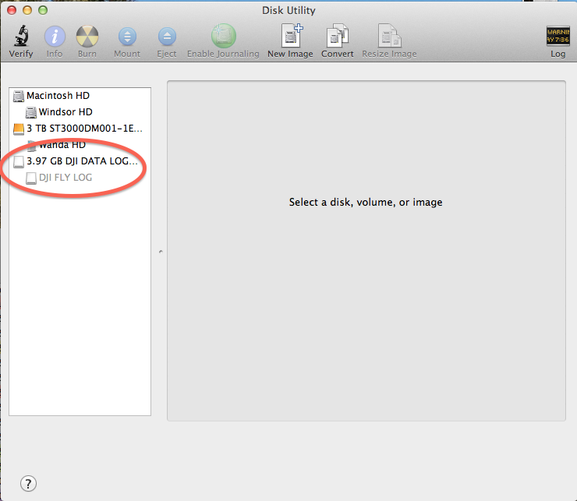The width and height of the screenshot is (577, 501).
Task: Zoom the Disk Utility window
Action: pos(43,10)
